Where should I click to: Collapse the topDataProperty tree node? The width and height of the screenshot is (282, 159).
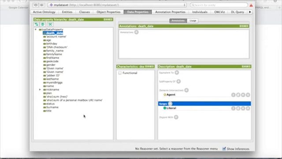36,30
